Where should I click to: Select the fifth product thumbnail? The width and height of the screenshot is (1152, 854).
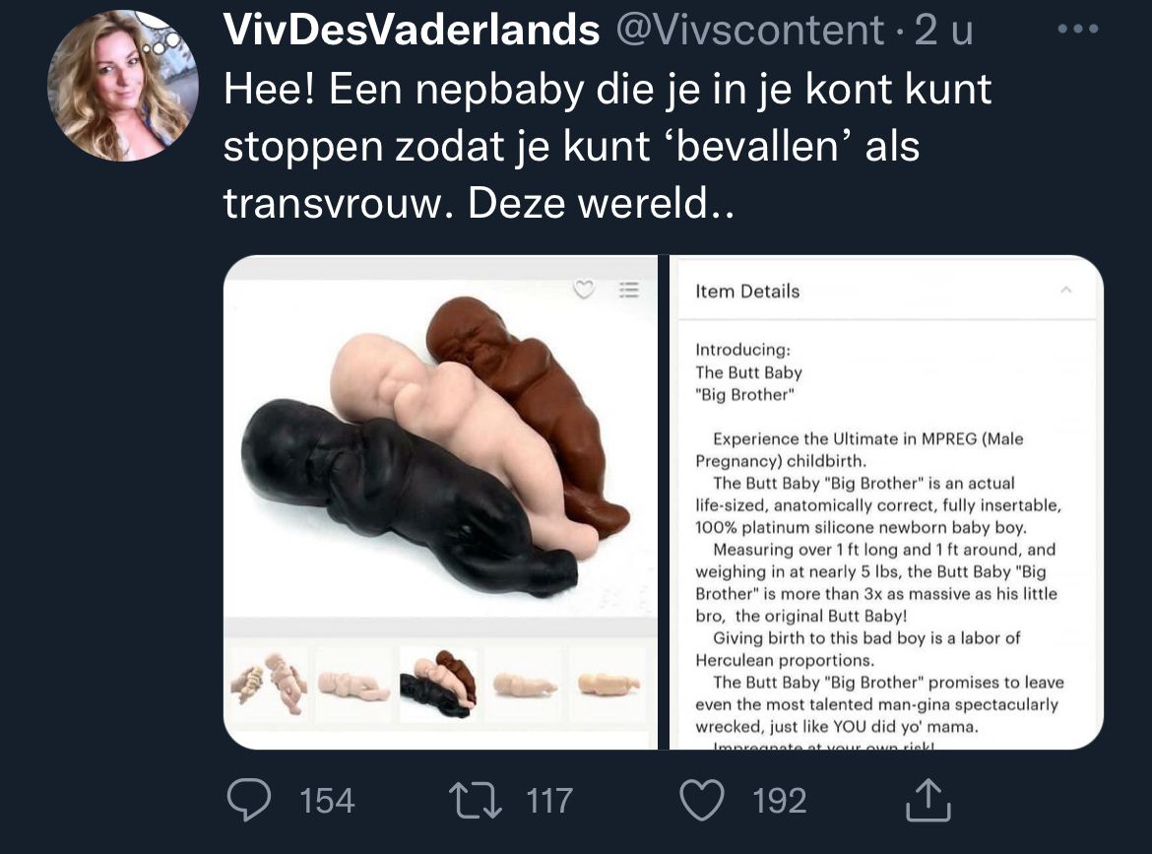[609, 685]
